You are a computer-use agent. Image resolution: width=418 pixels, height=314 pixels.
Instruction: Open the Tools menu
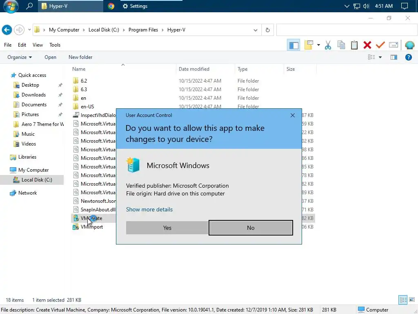point(55,45)
